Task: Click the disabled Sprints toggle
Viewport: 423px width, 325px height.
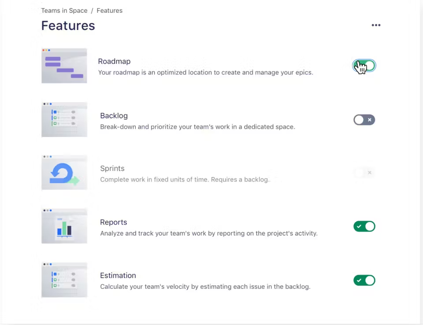Action: (364, 173)
